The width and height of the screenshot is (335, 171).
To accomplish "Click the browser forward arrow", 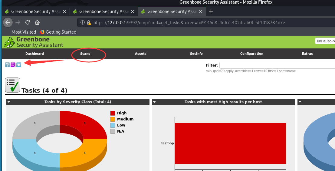I will click(x=18, y=22).
